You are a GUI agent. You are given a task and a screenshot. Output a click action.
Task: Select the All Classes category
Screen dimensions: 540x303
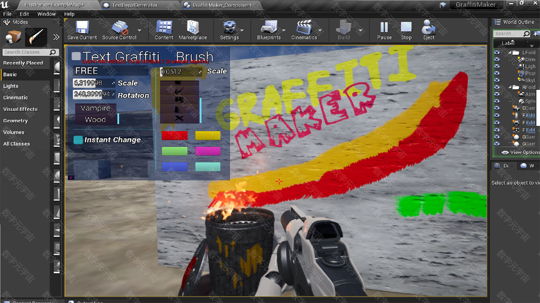coord(16,144)
